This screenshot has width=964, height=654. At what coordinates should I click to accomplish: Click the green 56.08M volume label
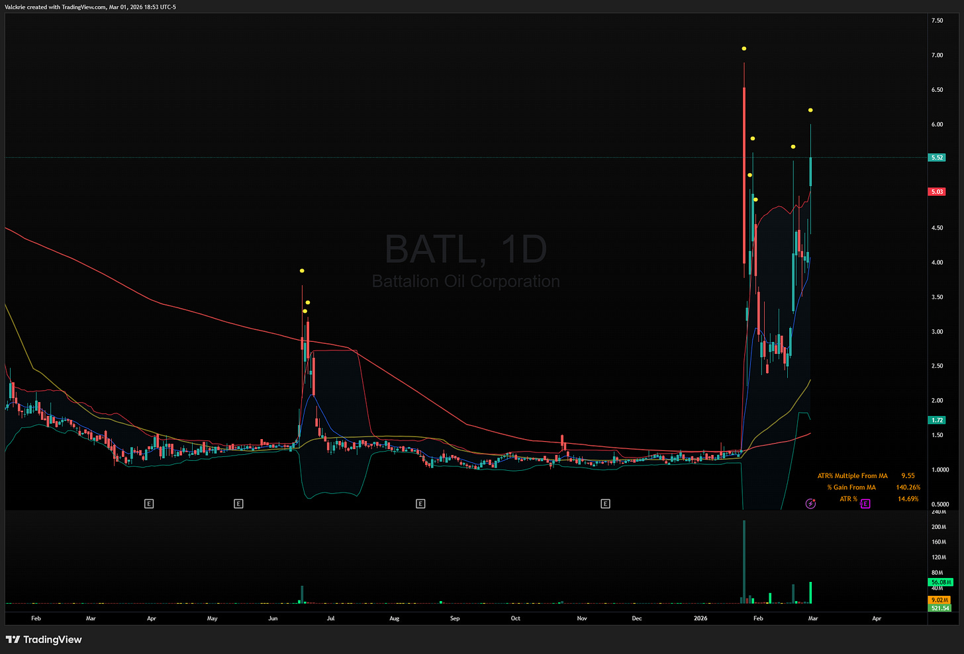coord(941,583)
